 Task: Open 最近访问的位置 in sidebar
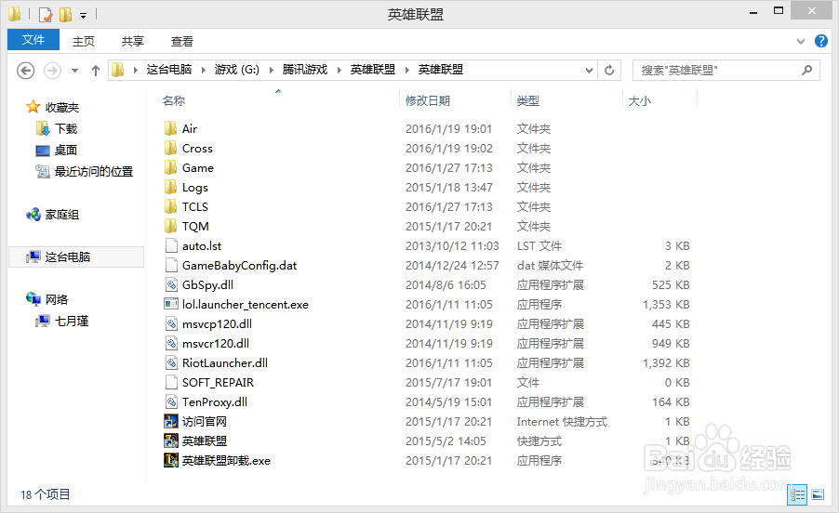pos(94,172)
